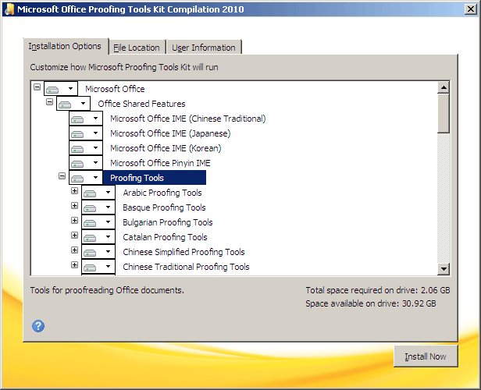
Task: Expand Chinese Traditional Proofing Tools node
Action: [x=74, y=264]
